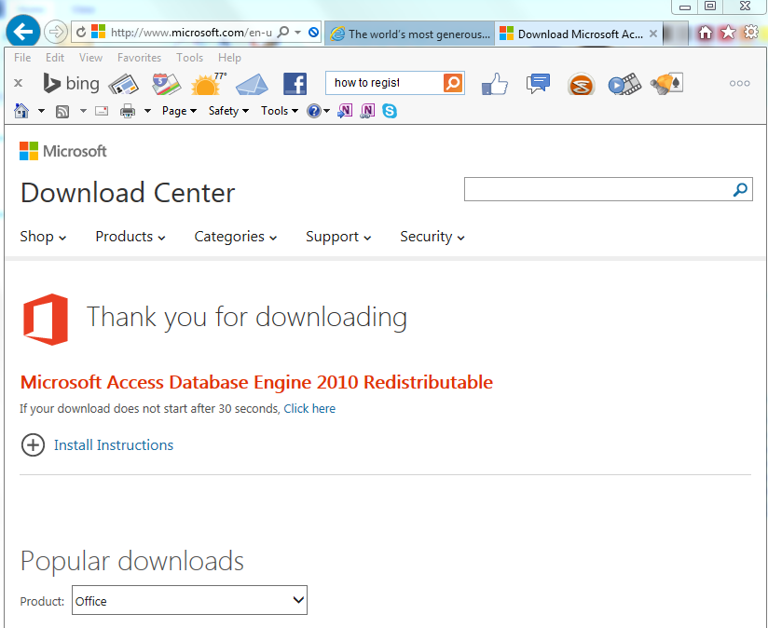This screenshot has height=628, width=768.
Task: Expand the feeds dropdown arrow
Action: (83, 111)
